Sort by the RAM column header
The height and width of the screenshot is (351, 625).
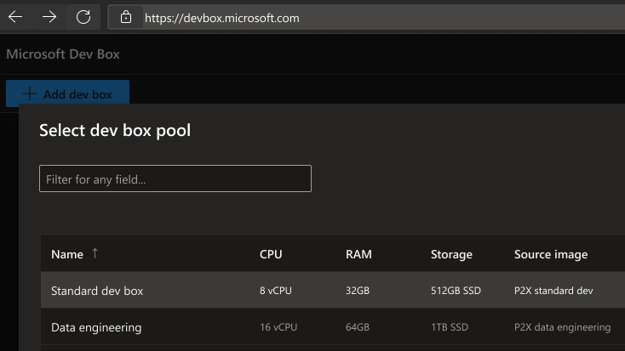[358, 254]
